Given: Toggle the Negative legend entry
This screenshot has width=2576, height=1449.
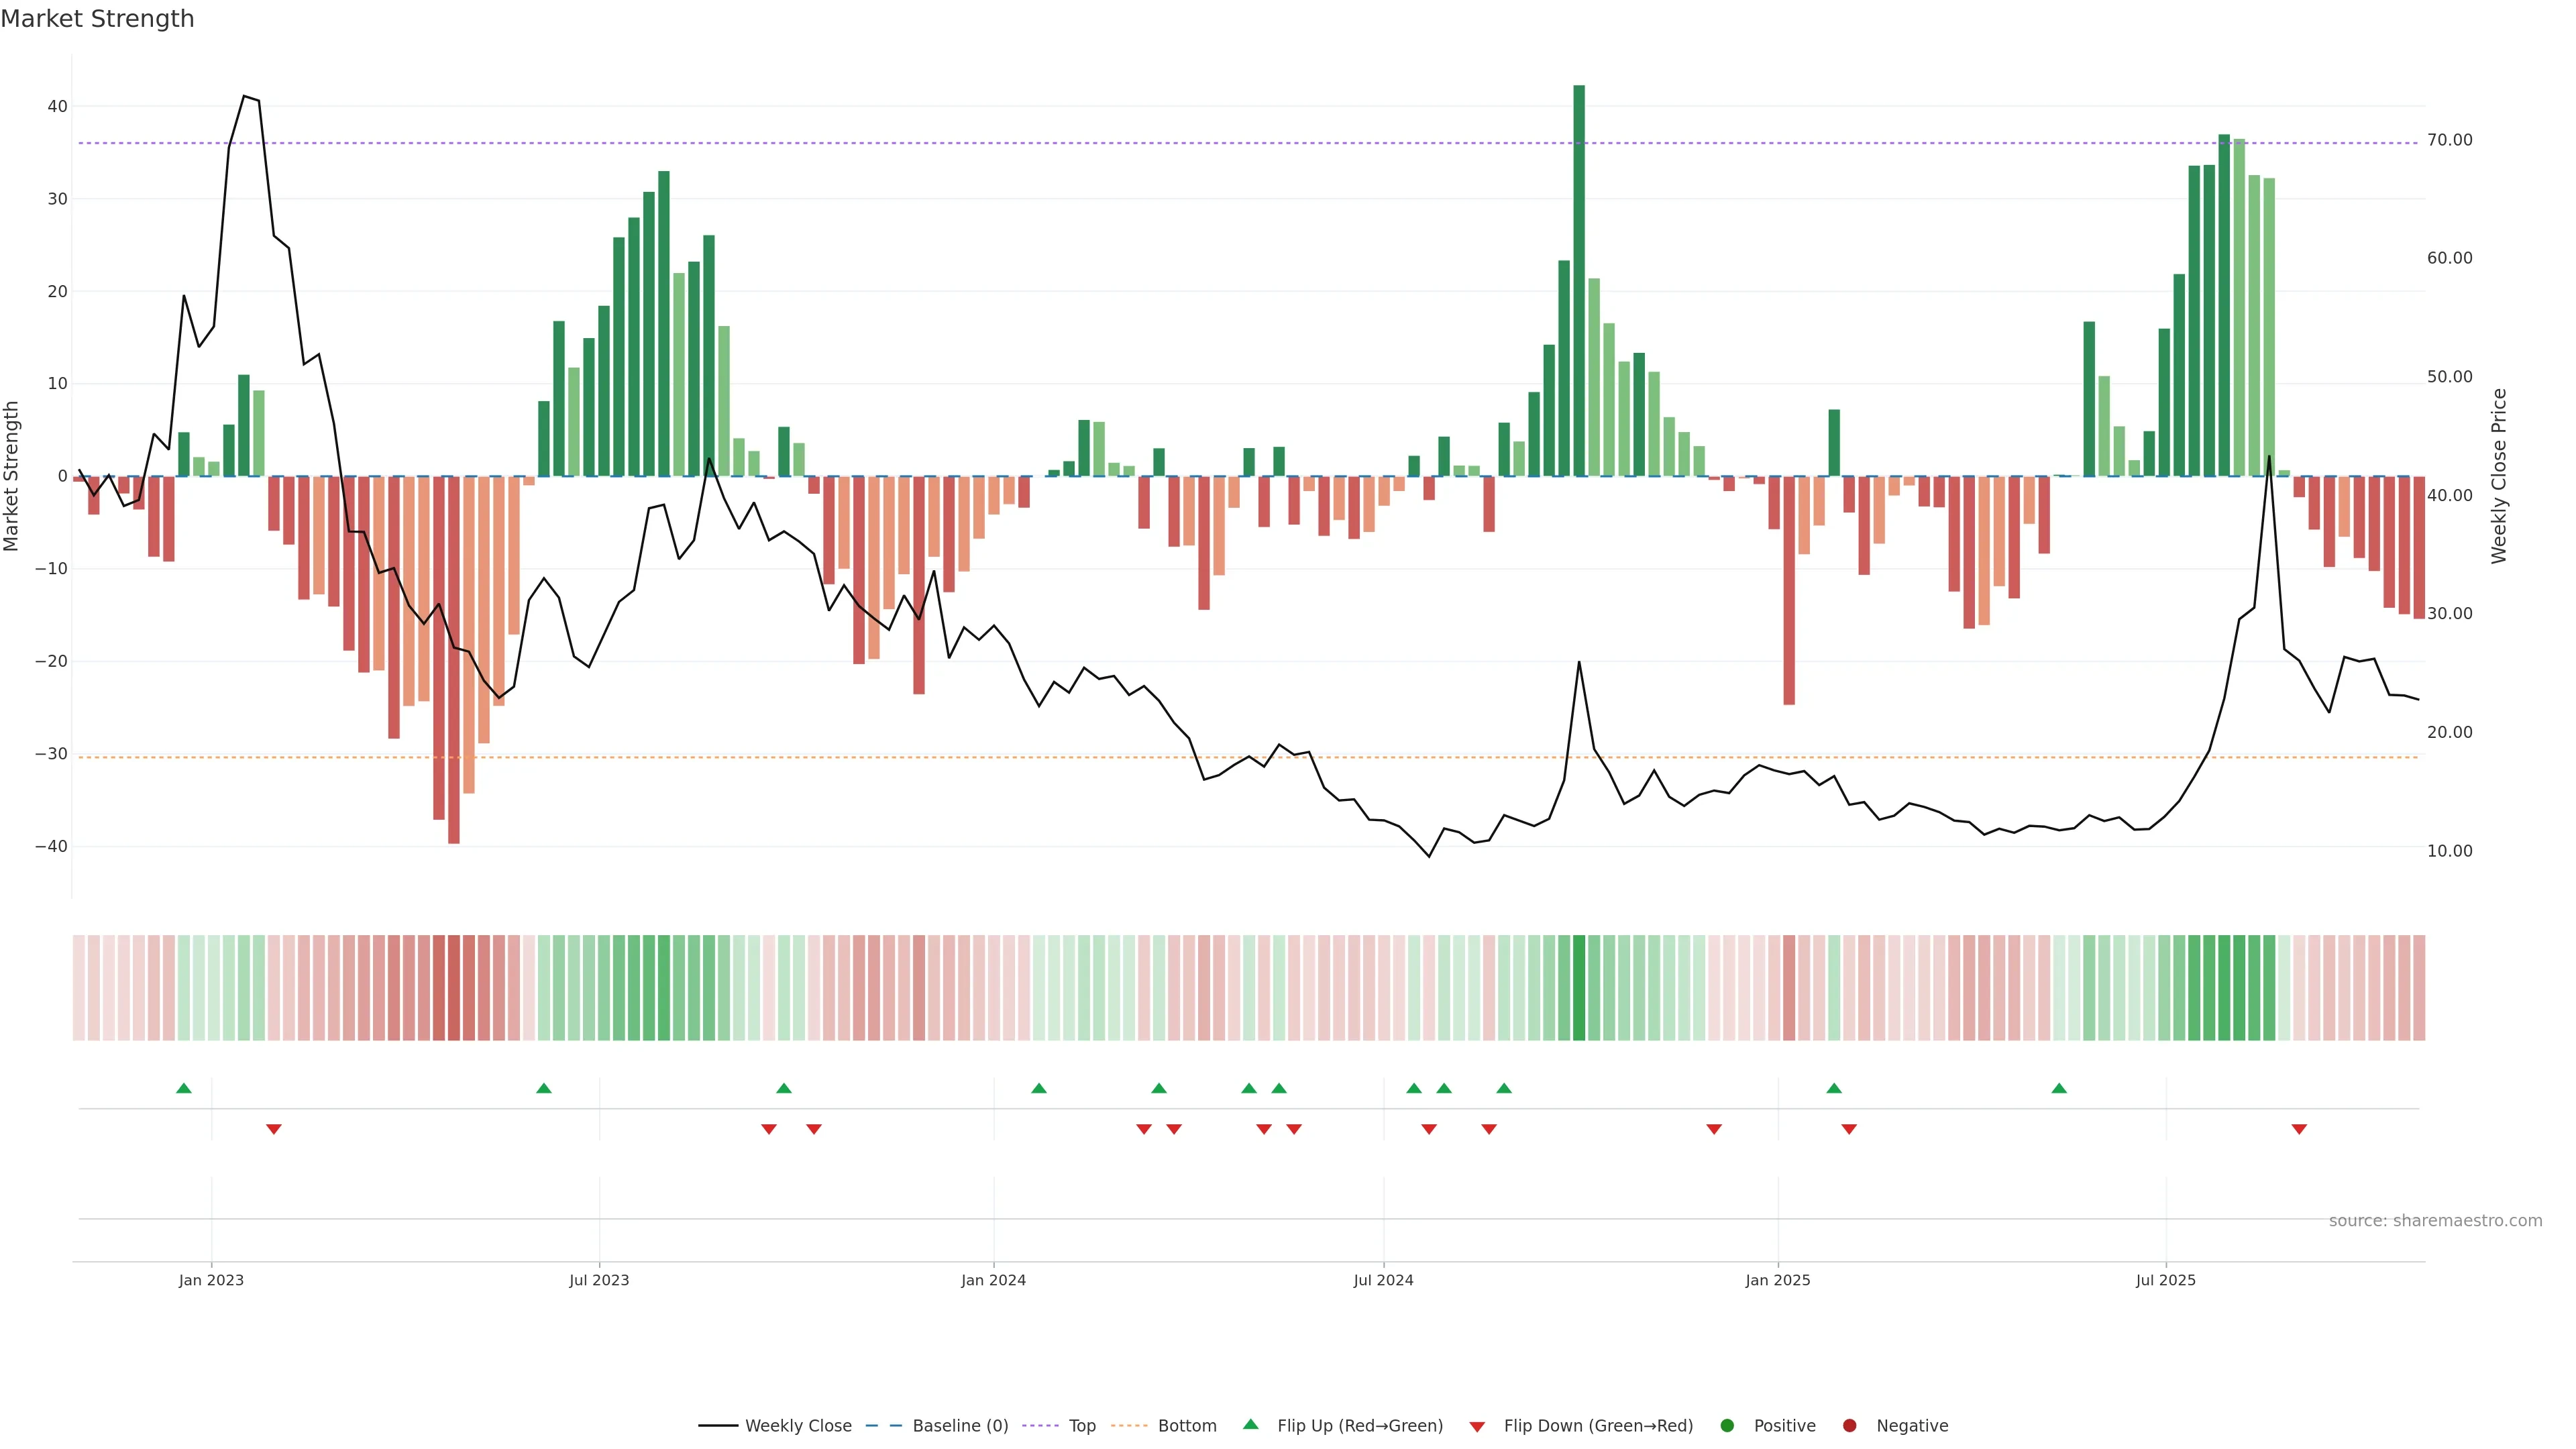Looking at the screenshot, I should click(1911, 1426).
